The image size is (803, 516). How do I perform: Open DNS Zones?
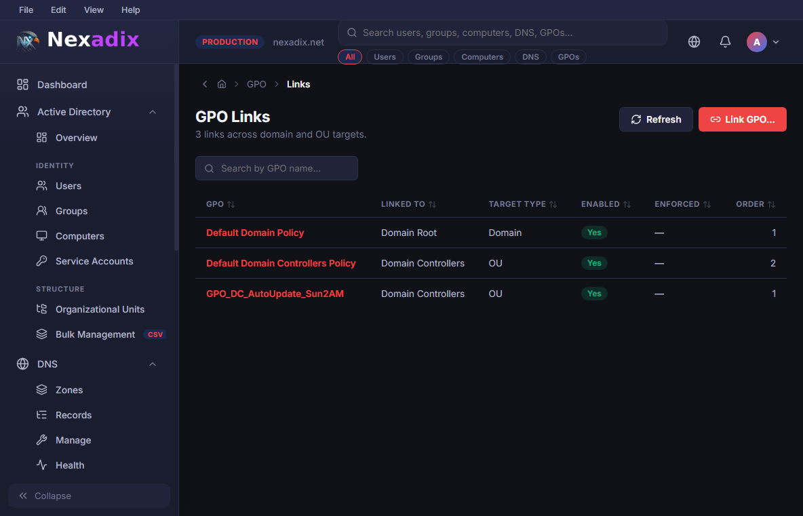(68, 390)
